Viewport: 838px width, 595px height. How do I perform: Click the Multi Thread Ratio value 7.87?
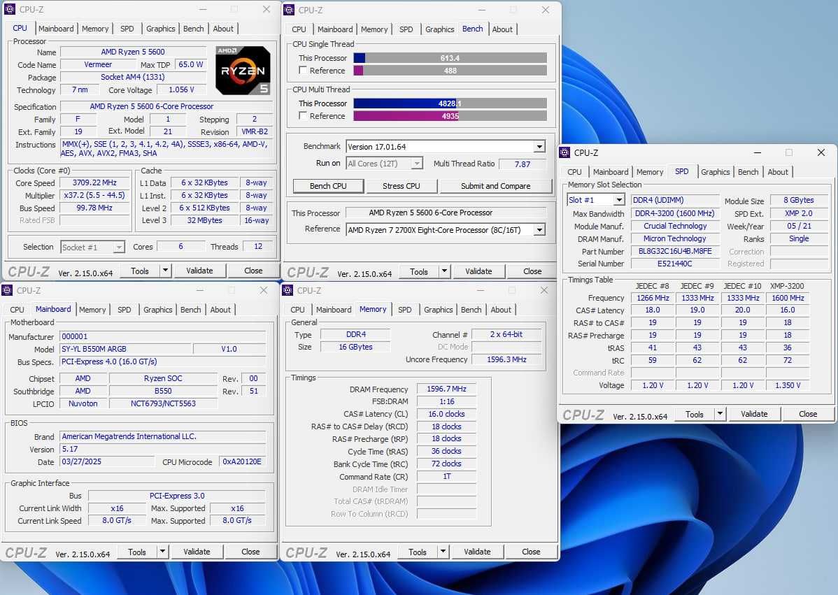pyautogui.click(x=522, y=164)
